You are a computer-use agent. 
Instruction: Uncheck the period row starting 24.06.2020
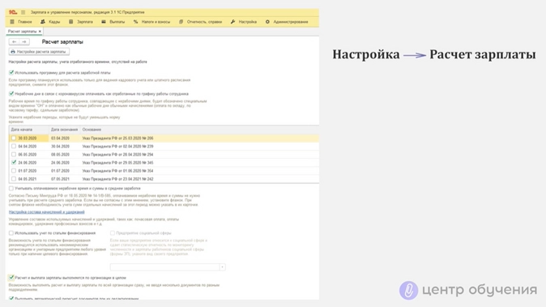click(x=14, y=163)
